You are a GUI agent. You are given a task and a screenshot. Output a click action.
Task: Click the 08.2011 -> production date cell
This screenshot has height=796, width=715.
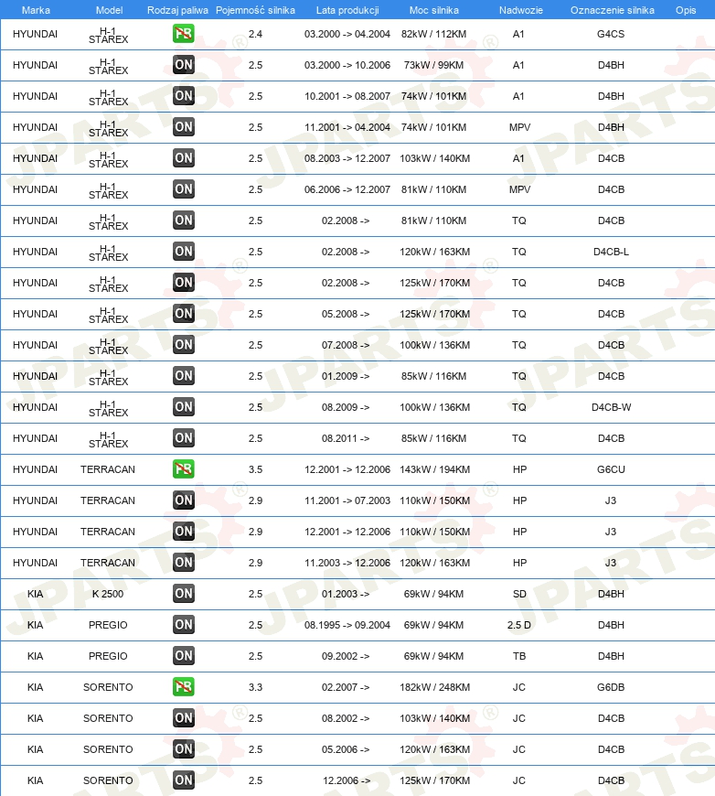tap(346, 438)
